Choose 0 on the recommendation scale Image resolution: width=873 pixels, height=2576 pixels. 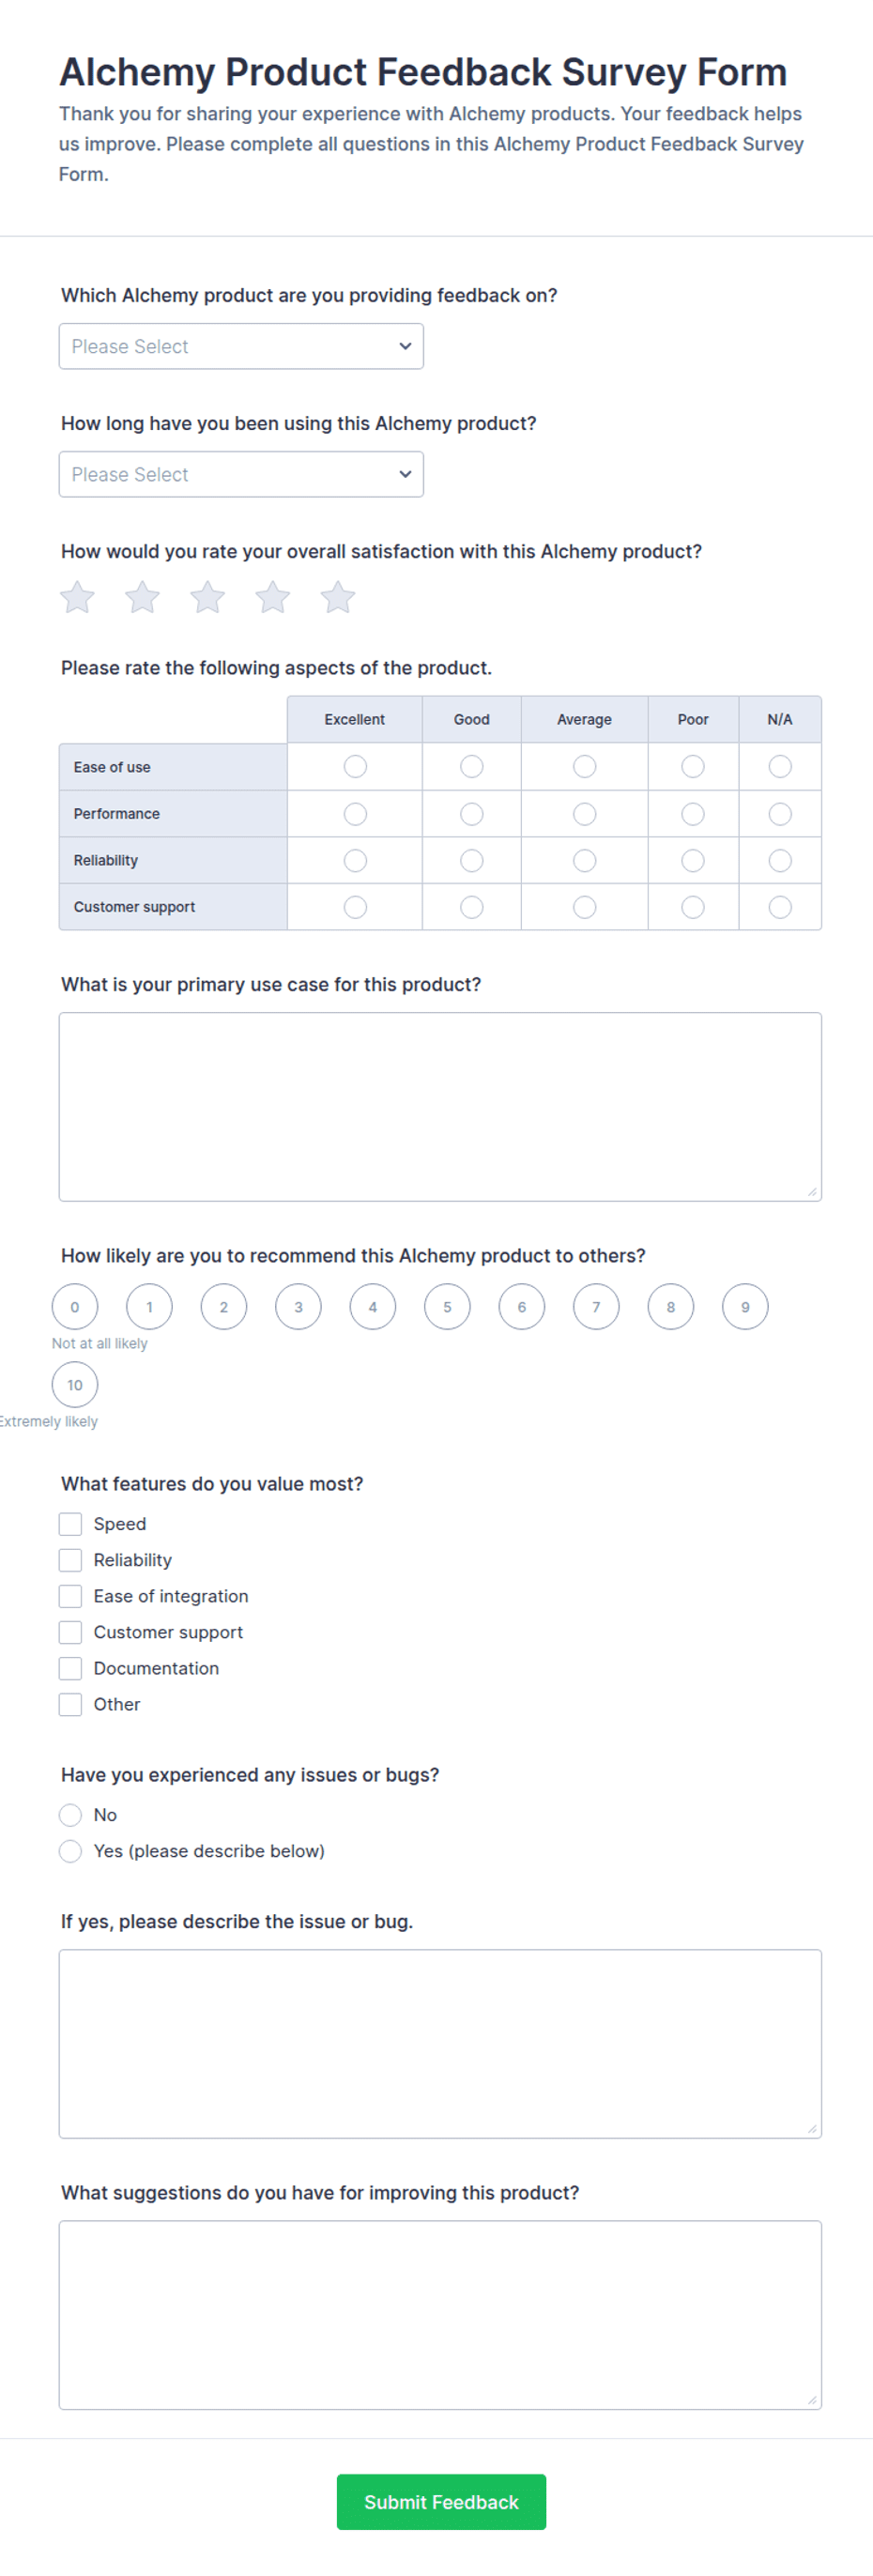tap(75, 1307)
